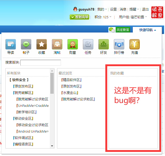Open the 设置 settings link
Viewport: 165px width, 156px height.
click(x=113, y=9)
